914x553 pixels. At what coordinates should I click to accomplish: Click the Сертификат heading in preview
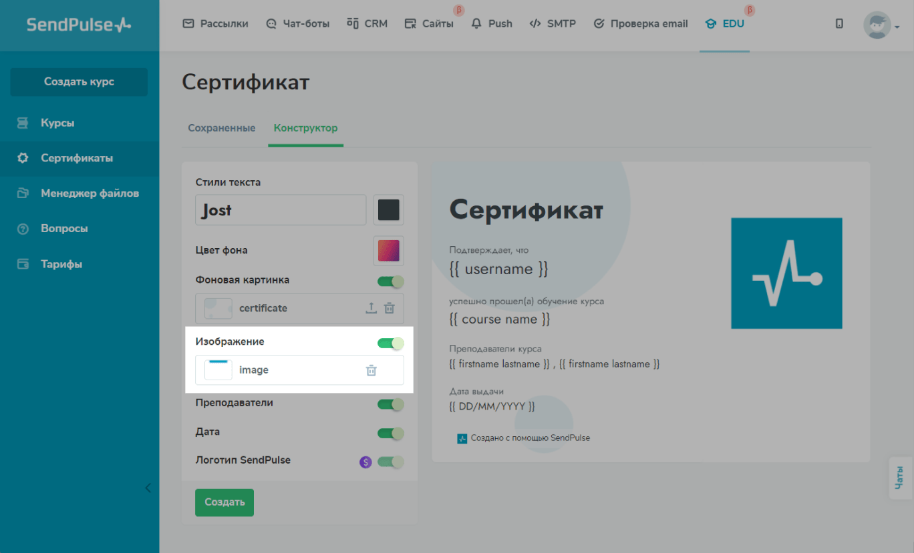pyautogui.click(x=526, y=210)
